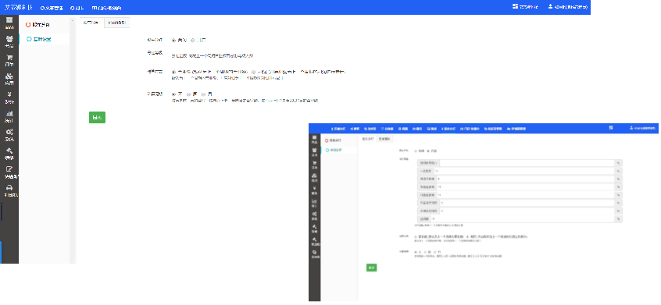Open the yen finance icon in smaller window sidebar
Image resolution: width=661 pixels, height=305 pixels.
coord(314,188)
